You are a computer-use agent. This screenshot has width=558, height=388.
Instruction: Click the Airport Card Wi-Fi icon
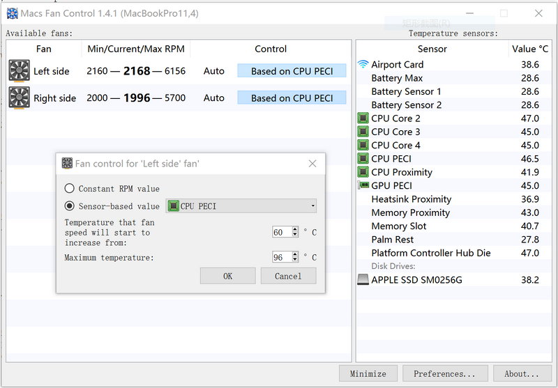pos(363,65)
